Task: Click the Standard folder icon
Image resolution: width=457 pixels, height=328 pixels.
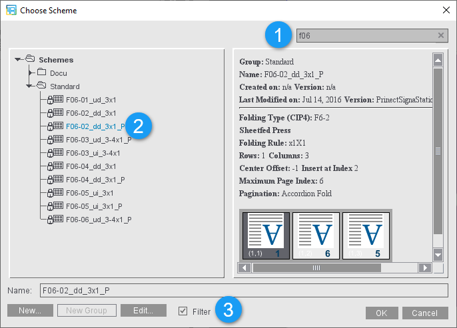Action: pyautogui.click(x=41, y=86)
